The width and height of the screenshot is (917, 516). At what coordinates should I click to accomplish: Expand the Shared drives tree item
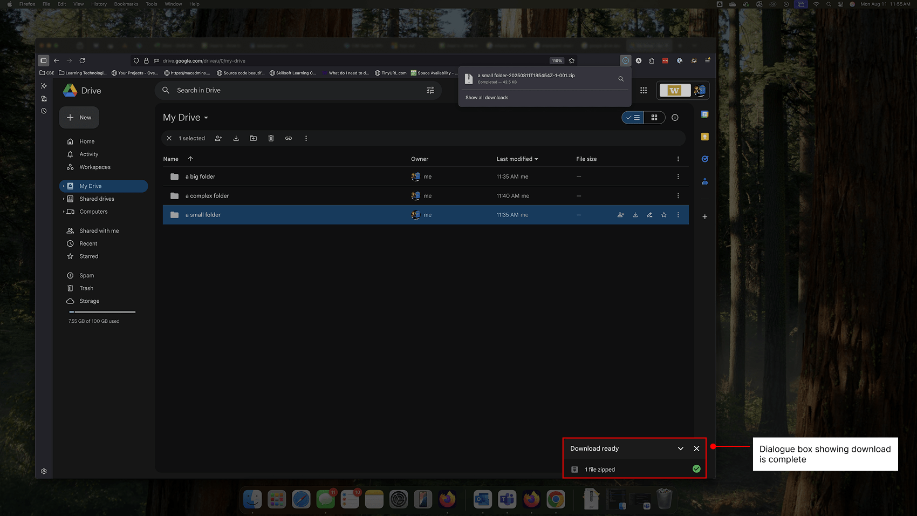[64, 199]
